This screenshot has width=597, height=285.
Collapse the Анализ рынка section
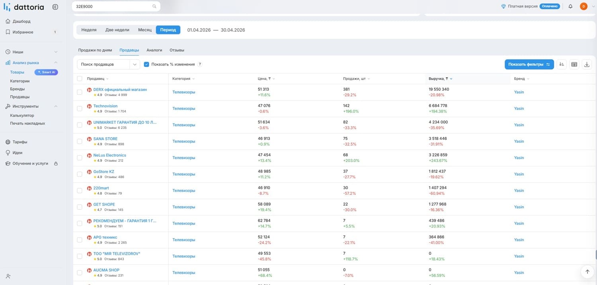pyautogui.click(x=56, y=63)
